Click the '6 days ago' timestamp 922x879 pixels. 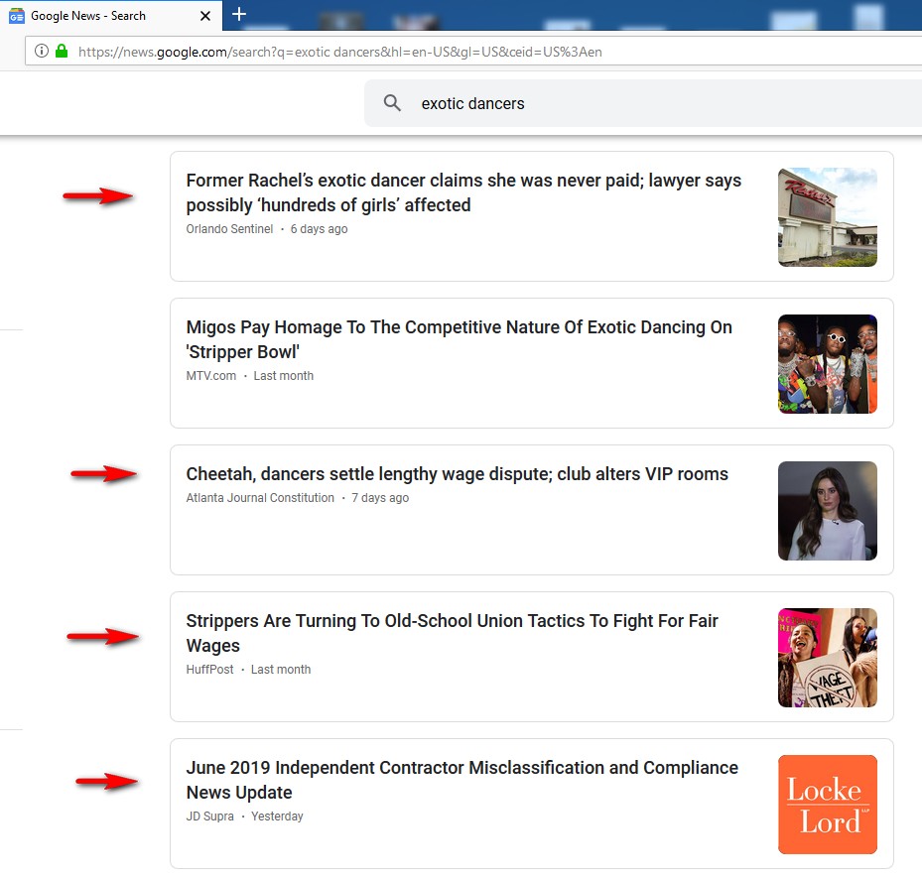(319, 229)
